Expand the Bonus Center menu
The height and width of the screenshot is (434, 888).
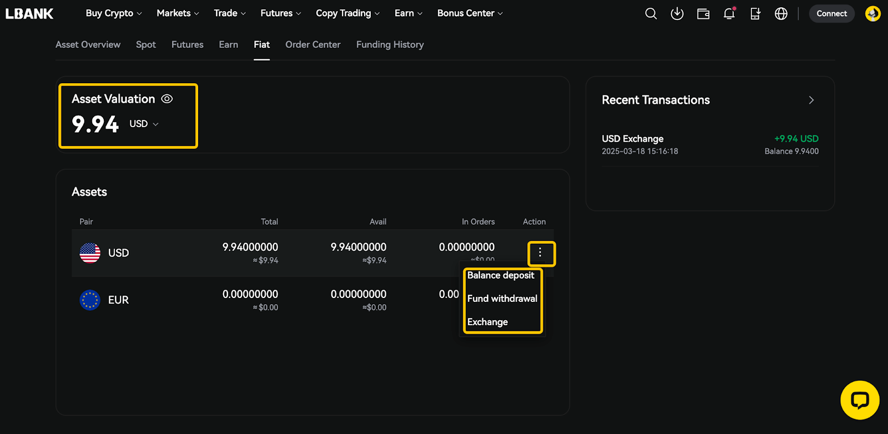click(x=470, y=13)
